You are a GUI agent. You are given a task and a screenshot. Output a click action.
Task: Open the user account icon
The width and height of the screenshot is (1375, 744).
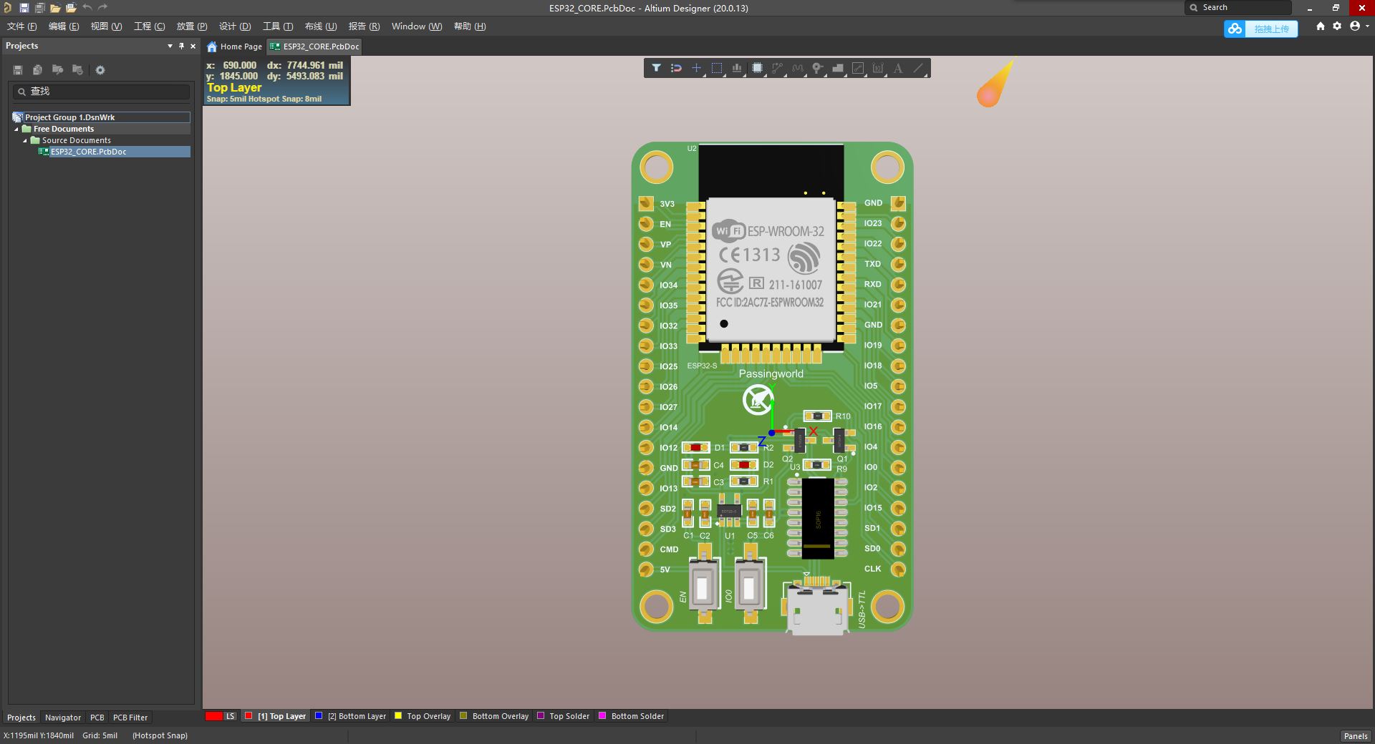coord(1355,26)
